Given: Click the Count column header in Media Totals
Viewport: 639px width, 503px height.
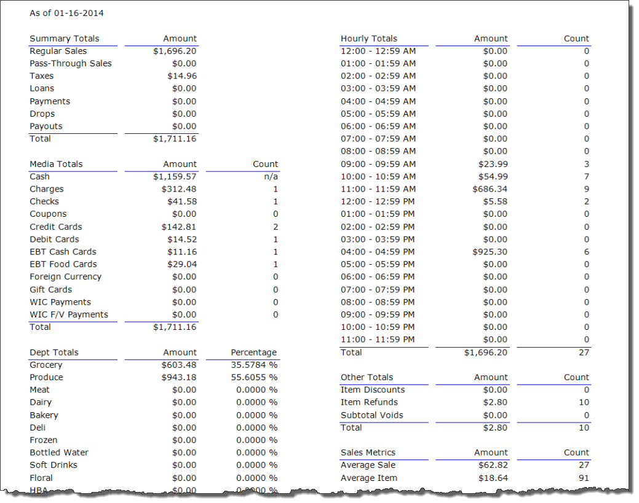Looking at the screenshot, I should coord(265,164).
